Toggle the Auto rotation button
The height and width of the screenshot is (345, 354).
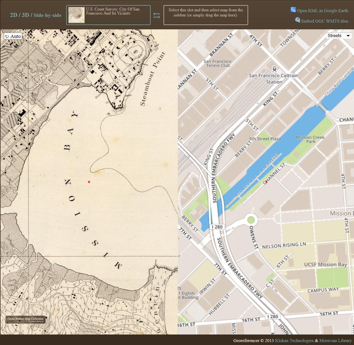pos(13,36)
